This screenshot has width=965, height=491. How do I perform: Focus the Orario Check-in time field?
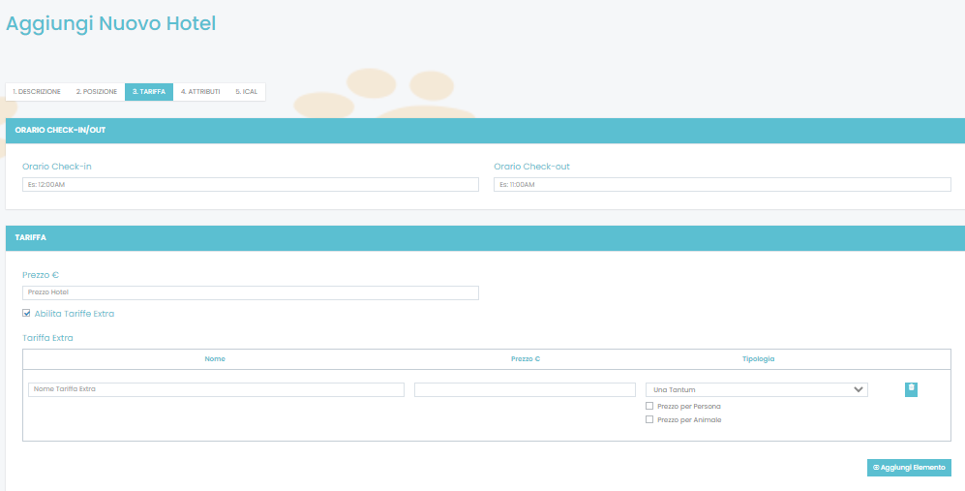250,184
